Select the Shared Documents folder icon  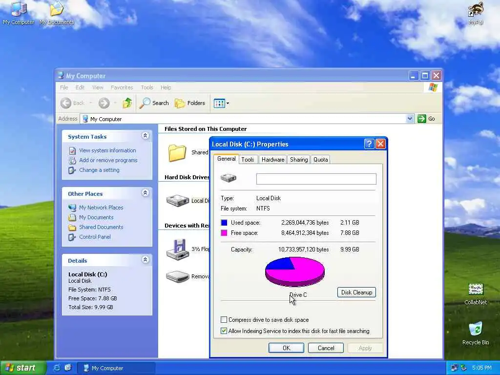click(177, 152)
